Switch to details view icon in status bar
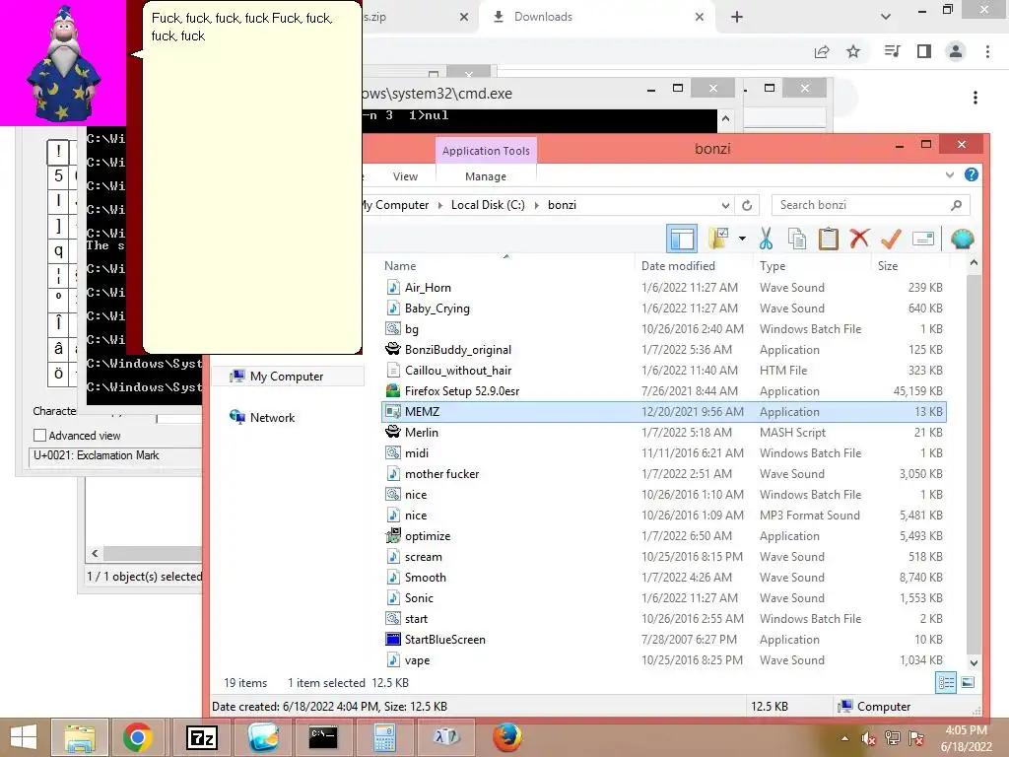The image size is (1009, 757). [x=946, y=682]
